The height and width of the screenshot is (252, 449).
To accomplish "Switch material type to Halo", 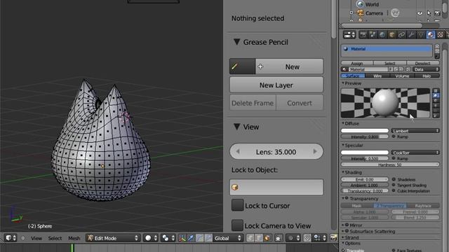I will click(427, 76).
